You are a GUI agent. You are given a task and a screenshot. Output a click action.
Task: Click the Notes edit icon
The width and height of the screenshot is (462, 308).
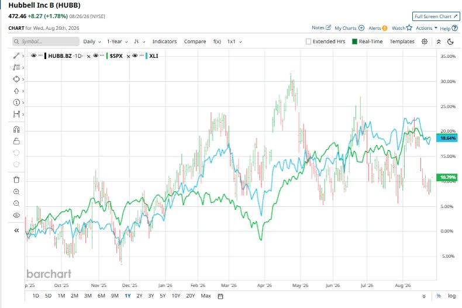click(328, 27)
